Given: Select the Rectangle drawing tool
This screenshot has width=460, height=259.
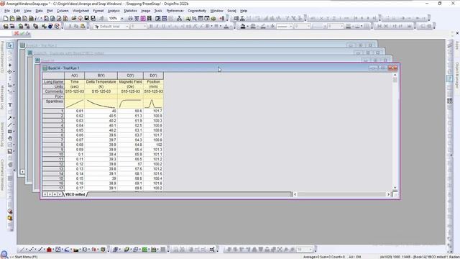Looking at the screenshot, I should (x=9, y=132).
